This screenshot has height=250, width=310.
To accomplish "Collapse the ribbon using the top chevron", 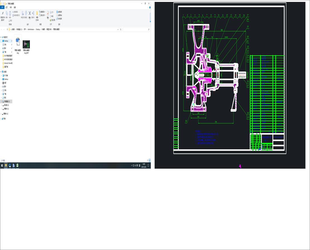I will pyautogui.click(x=148, y=7).
